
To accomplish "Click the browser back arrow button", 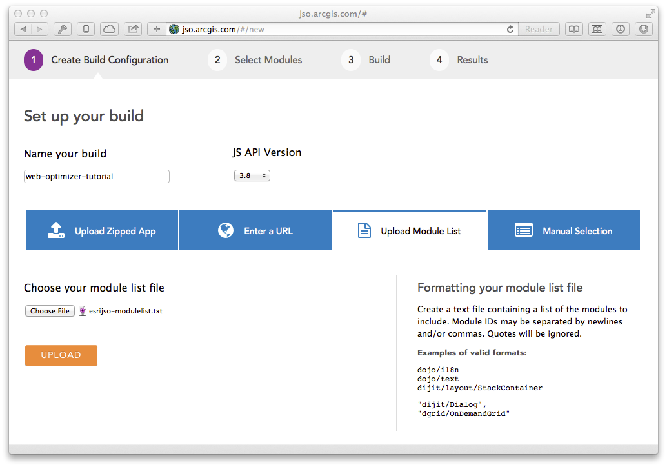I will tap(23, 29).
